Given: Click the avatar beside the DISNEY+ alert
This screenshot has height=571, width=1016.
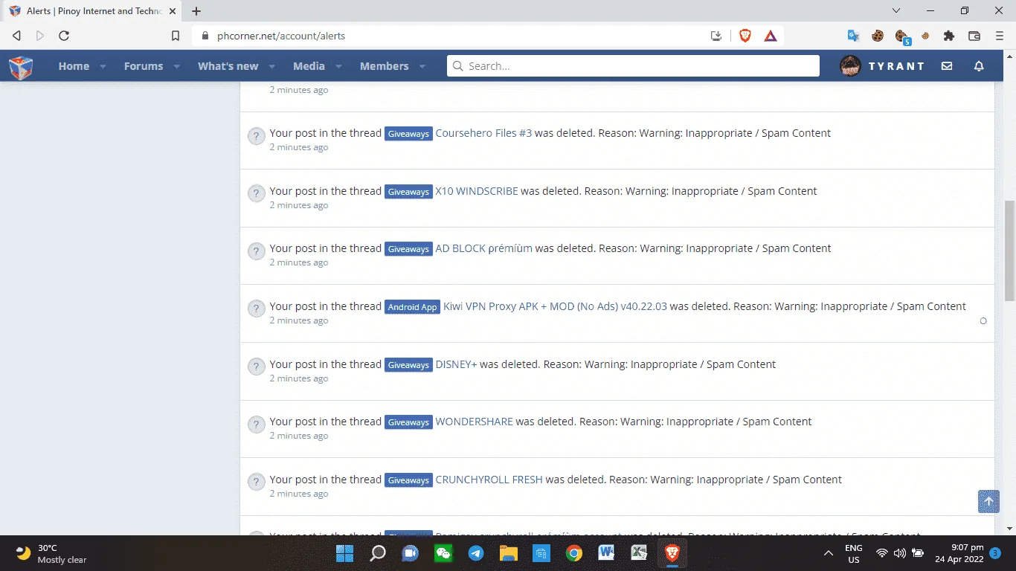Looking at the screenshot, I should click(x=256, y=367).
